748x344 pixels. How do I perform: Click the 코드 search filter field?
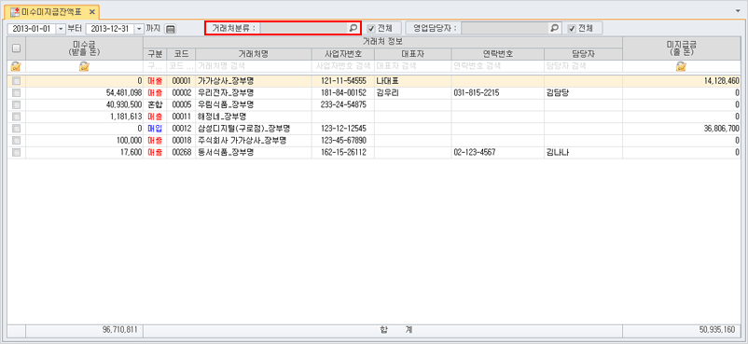(x=181, y=66)
